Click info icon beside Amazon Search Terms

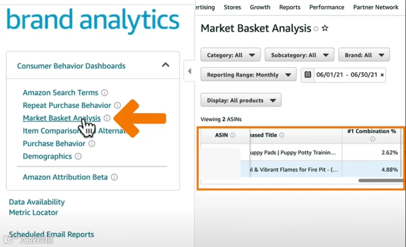click(105, 92)
